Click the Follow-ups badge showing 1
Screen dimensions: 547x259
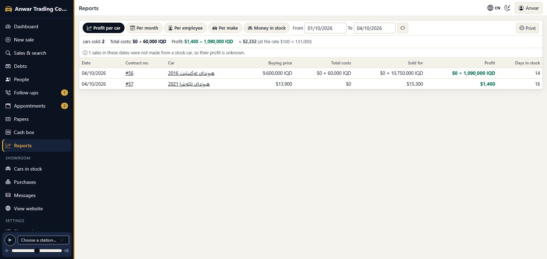(x=65, y=93)
